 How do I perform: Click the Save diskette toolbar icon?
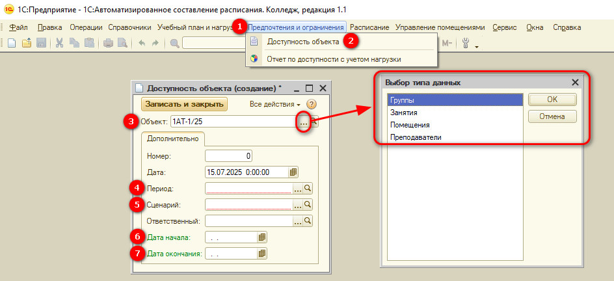[42, 43]
